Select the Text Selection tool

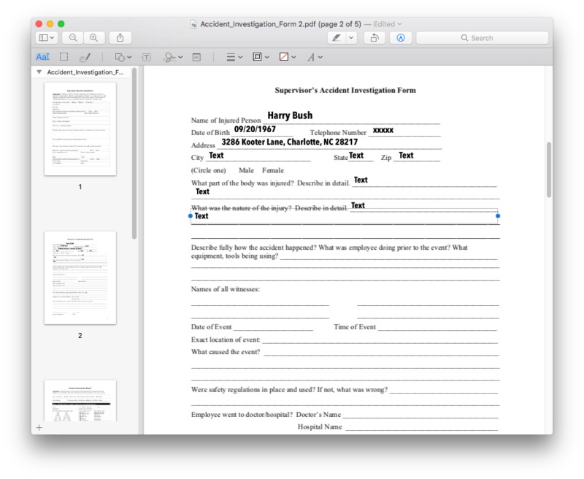click(x=42, y=57)
